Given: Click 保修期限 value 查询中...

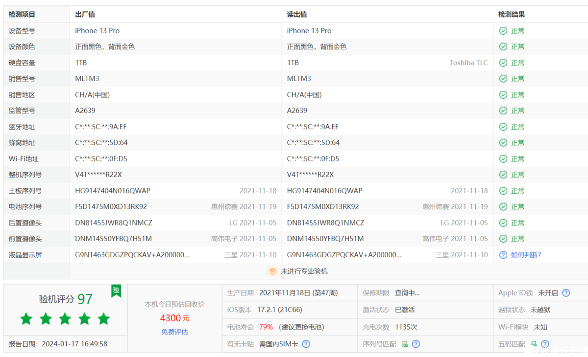Looking at the screenshot, I should (x=407, y=293).
